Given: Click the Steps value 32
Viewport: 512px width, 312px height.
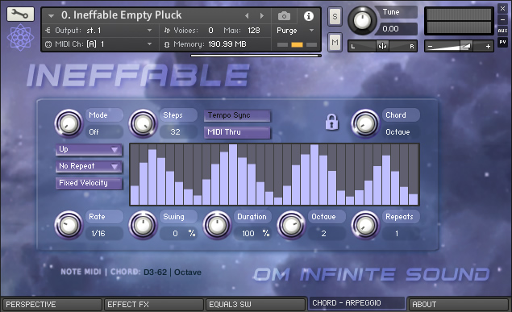Looking at the screenshot, I should coord(178,132).
